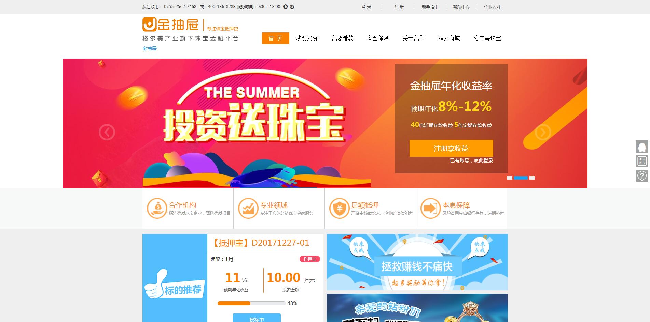This screenshot has height=322, width=650.
Task: Click the 足额抵押 shield icon
Action: tap(339, 208)
